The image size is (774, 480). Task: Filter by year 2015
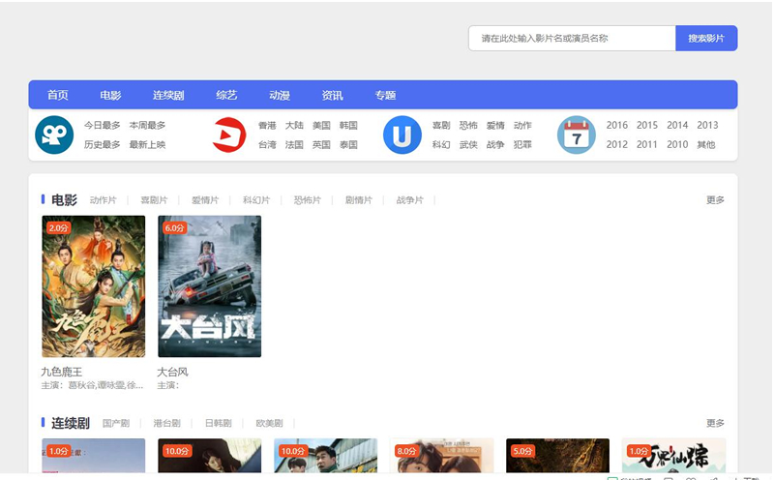click(647, 126)
